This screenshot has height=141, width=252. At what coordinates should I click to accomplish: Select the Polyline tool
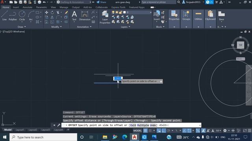tap(13, 16)
